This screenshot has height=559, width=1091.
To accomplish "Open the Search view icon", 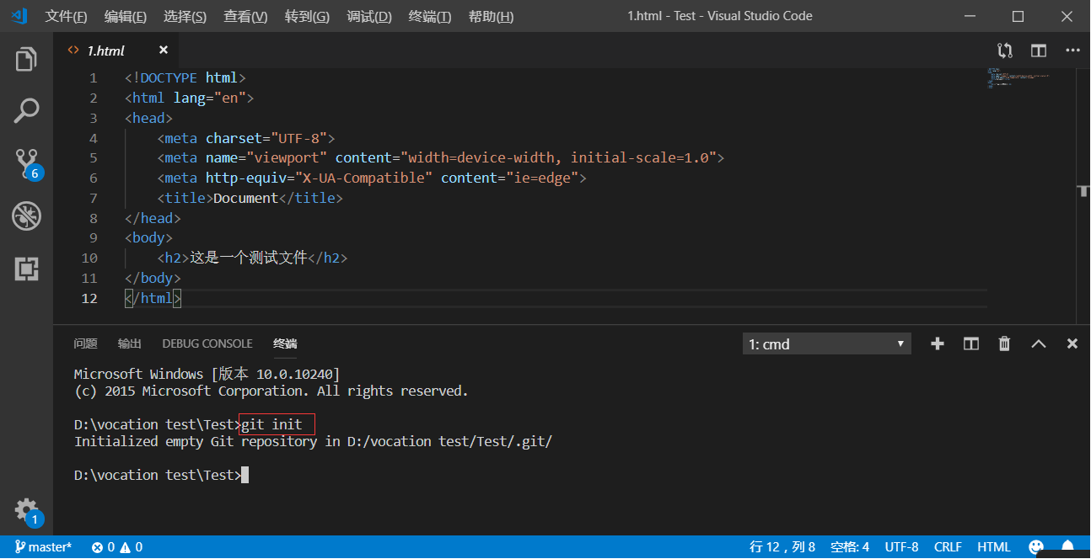I will [x=26, y=111].
